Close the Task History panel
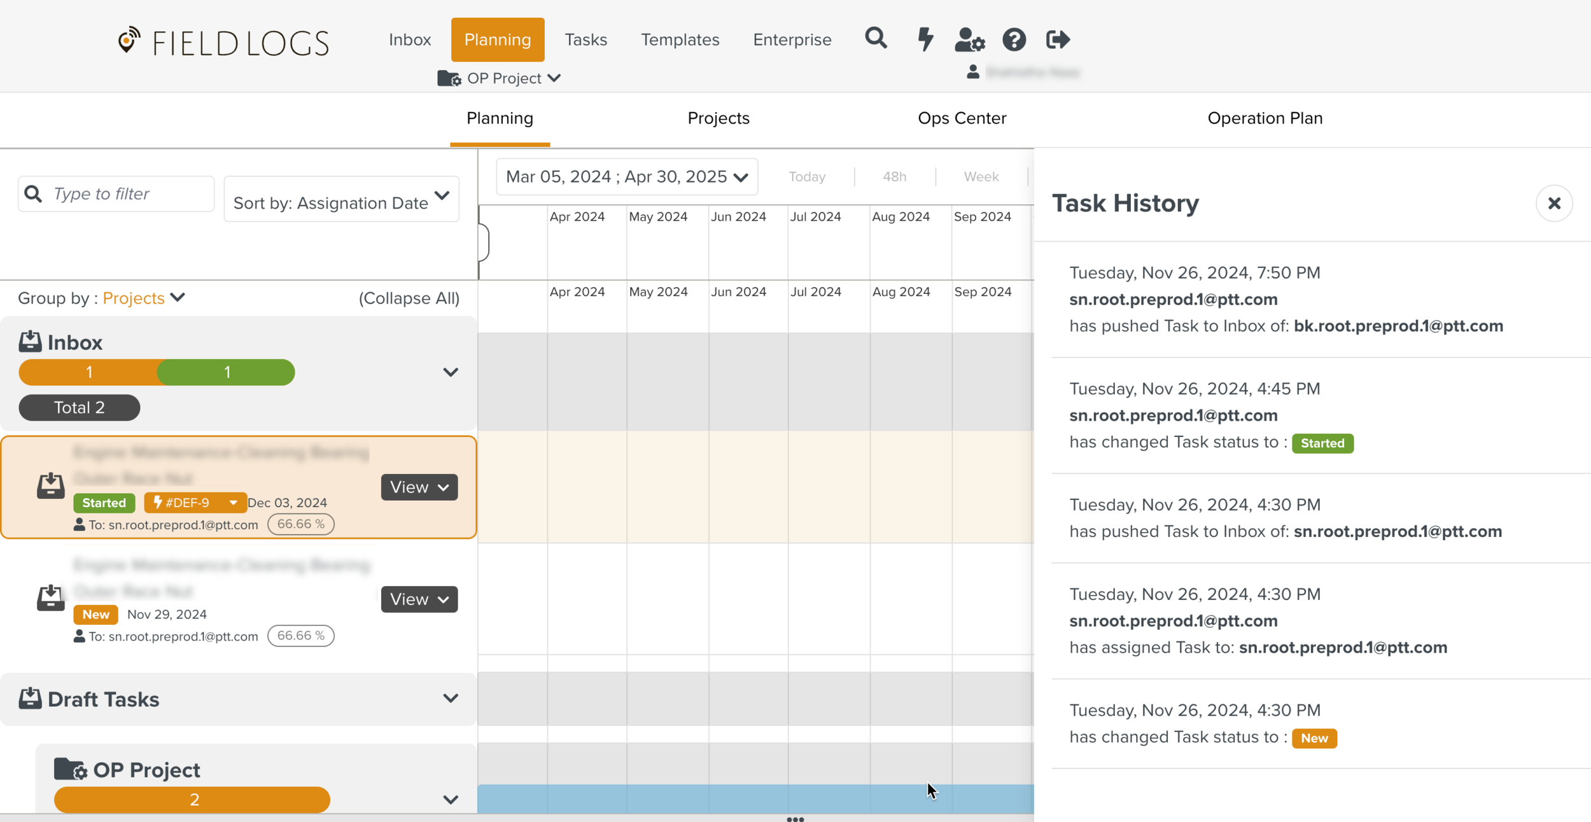 click(x=1554, y=203)
